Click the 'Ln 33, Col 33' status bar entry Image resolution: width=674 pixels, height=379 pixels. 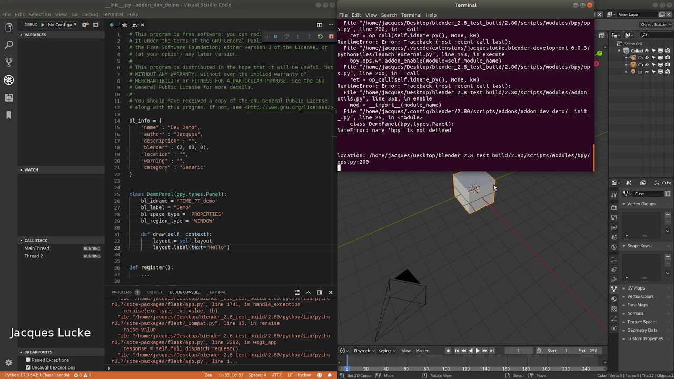(231, 375)
